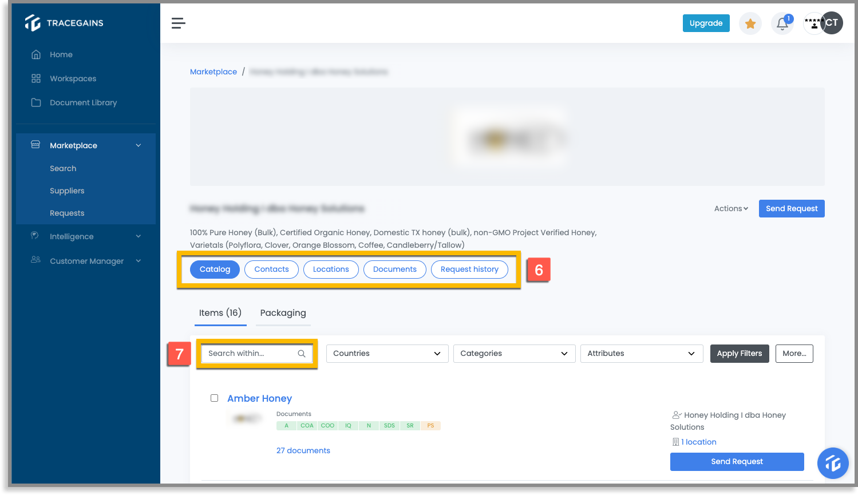Switch to the Packaging tab
858x495 pixels.
coord(283,313)
